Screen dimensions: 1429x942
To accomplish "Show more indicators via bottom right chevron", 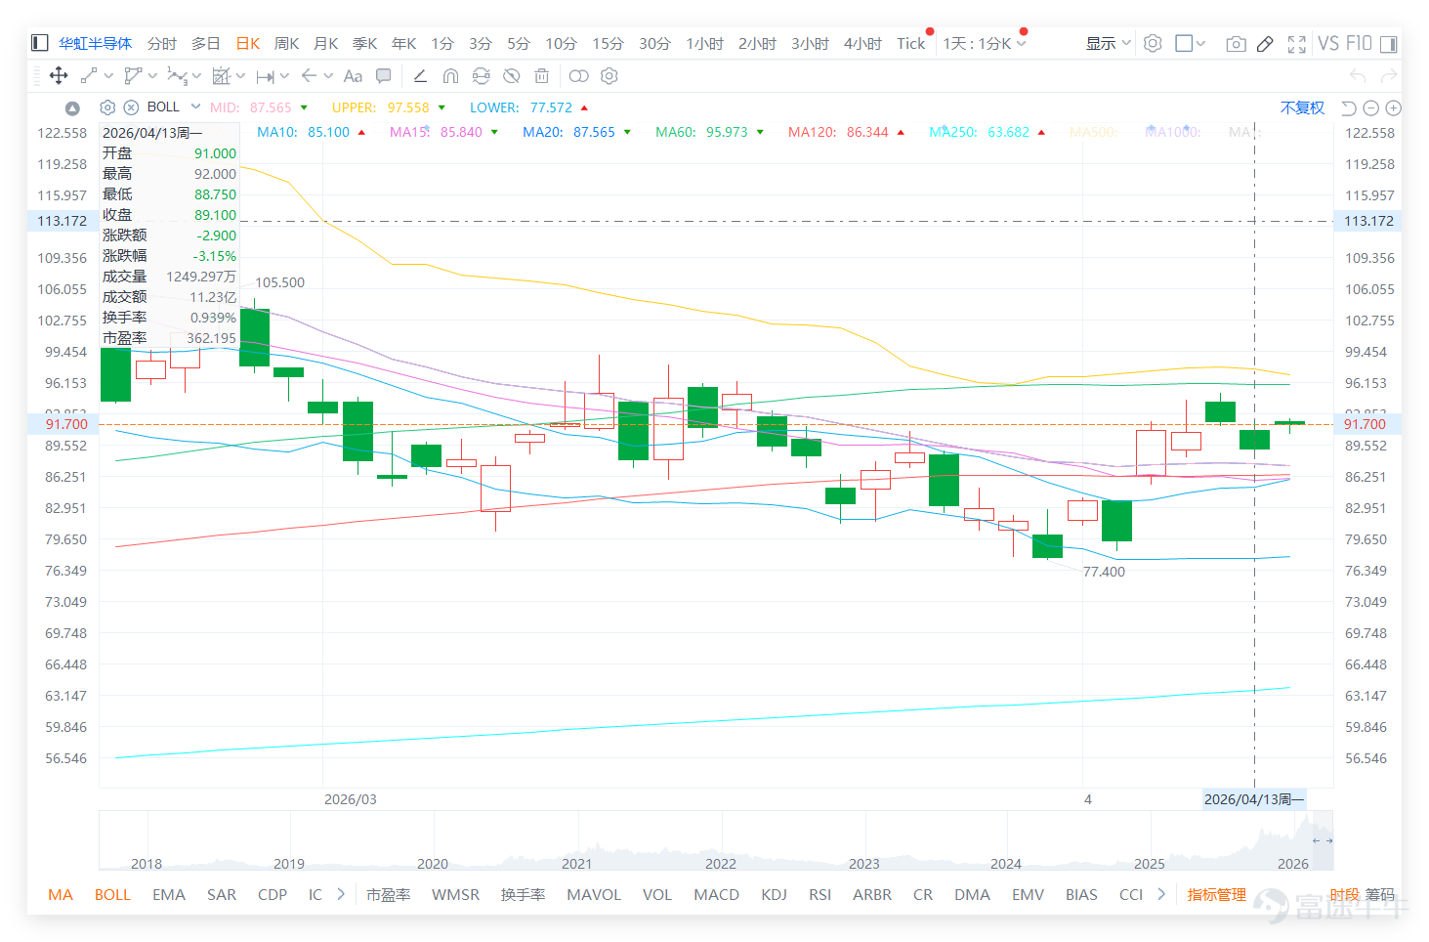I will tap(1161, 894).
